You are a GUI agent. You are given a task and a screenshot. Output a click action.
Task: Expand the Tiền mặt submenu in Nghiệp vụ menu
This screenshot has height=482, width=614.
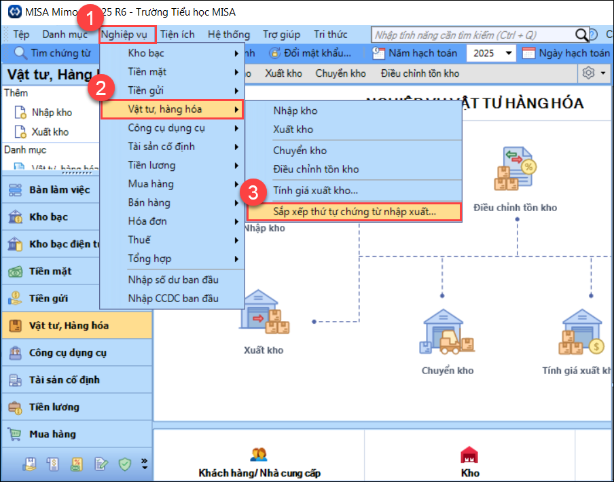[x=172, y=72]
